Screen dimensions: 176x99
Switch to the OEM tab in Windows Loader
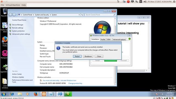pos(109,40)
